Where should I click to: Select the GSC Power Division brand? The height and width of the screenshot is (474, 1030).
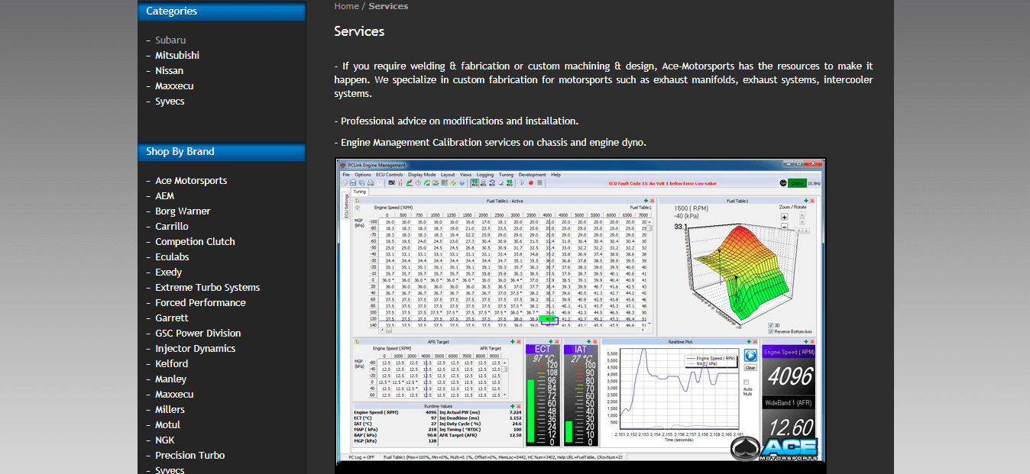pos(198,333)
